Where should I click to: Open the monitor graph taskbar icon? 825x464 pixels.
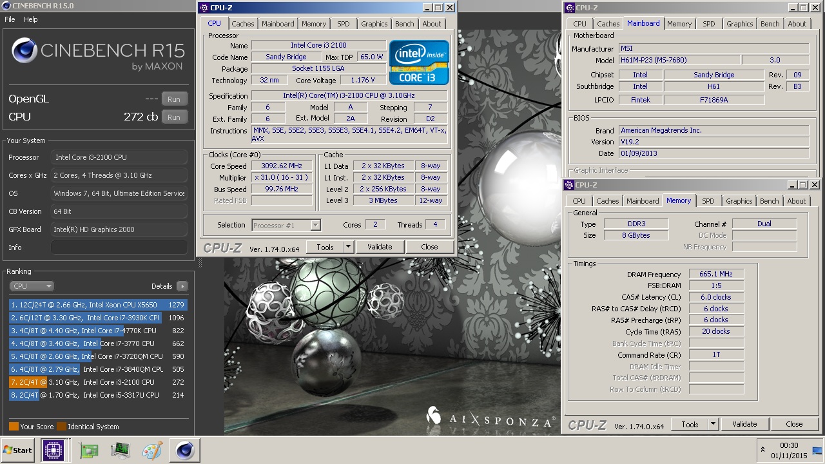pos(121,450)
